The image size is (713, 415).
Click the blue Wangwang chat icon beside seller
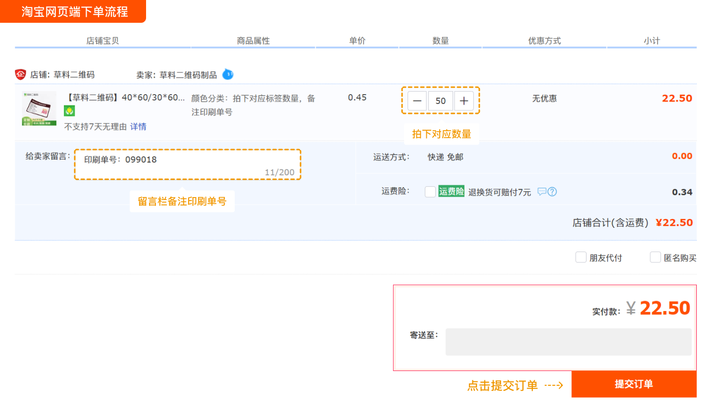pyautogui.click(x=228, y=75)
